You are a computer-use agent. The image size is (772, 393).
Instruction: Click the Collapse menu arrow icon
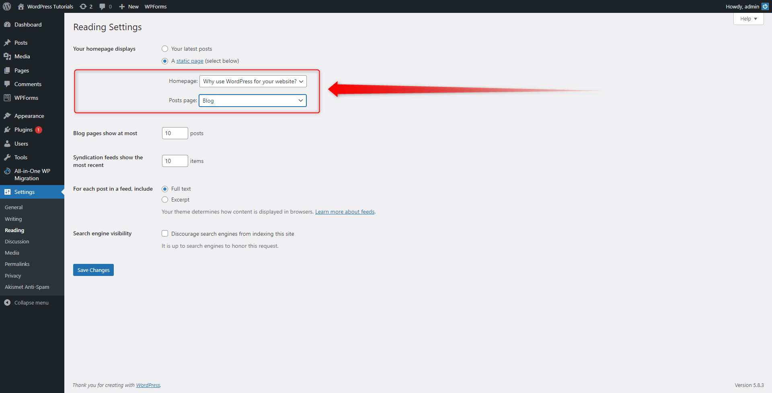click(7, 302)
